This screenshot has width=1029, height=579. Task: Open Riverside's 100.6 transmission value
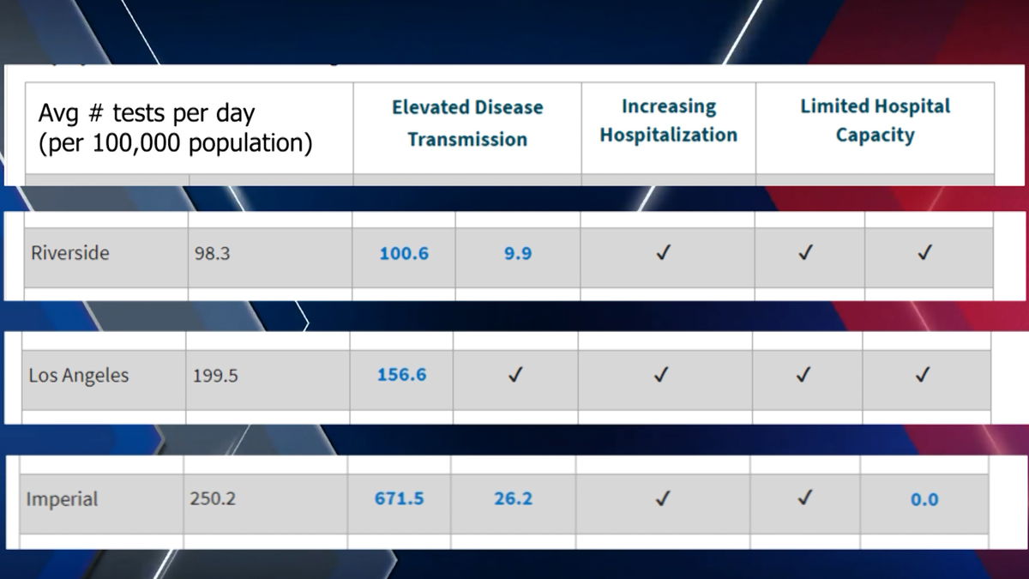click(404, 254)
